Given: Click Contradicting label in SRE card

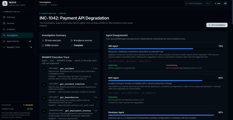Looking at the screenshot, I should pyautogui.click(x=172, y=65).
